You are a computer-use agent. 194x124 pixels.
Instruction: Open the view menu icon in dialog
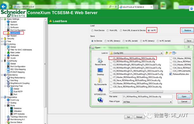(174, 53)
